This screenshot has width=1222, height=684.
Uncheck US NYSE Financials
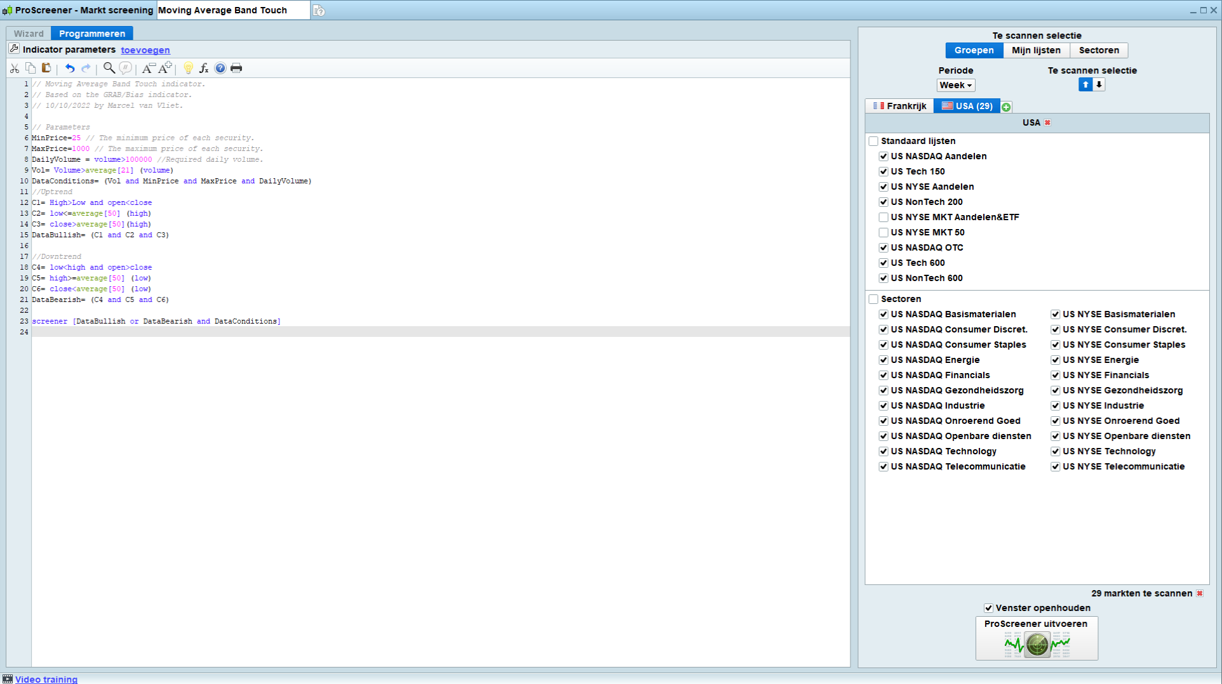[x=1056, y=375]
